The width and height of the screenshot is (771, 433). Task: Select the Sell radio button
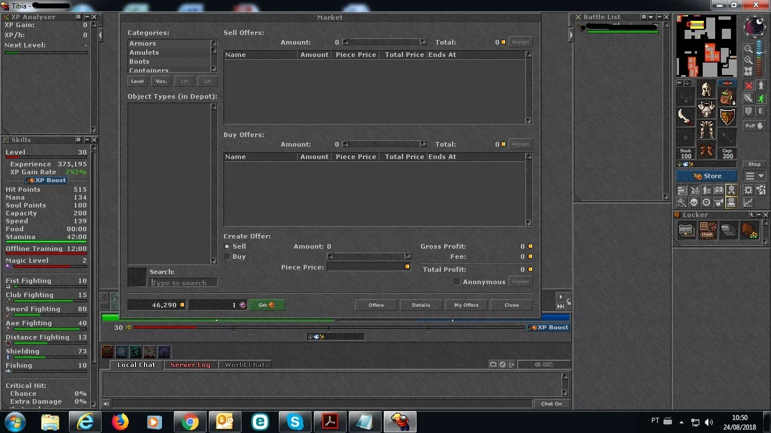[227, 246]
